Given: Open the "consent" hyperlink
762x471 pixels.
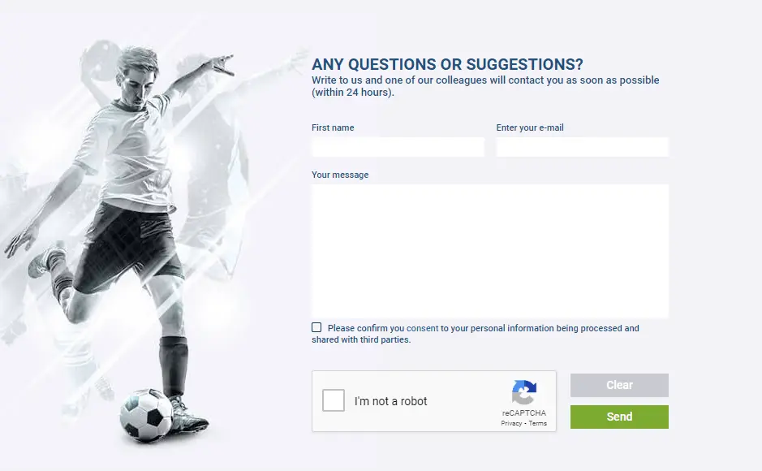Looking at the screenshot, I should pyautogui.click(x=420, y=328).
